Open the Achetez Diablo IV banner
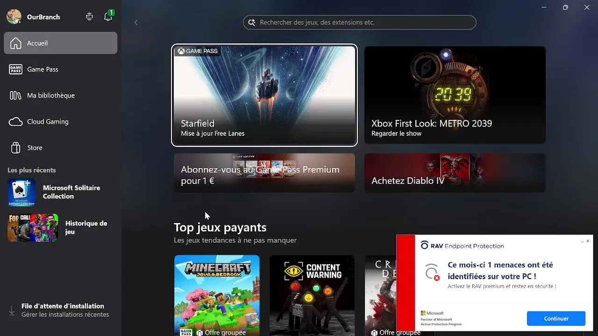 (x=455, y=173)
